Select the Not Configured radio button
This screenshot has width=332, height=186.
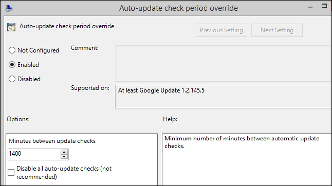pos(12,50)
